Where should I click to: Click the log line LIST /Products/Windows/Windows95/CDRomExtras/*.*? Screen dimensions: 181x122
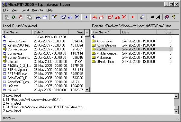(x=44, y=107)
